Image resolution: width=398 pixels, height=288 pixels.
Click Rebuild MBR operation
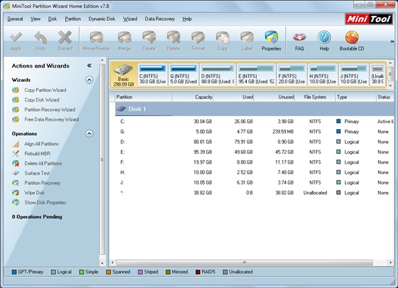click(x=37, y=154)
